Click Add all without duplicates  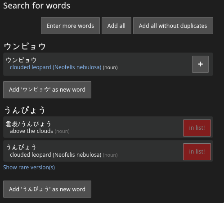173,26
